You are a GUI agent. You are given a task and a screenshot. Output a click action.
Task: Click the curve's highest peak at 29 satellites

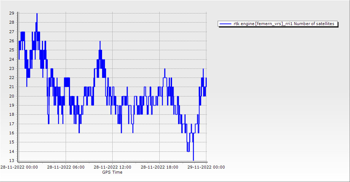37,14
